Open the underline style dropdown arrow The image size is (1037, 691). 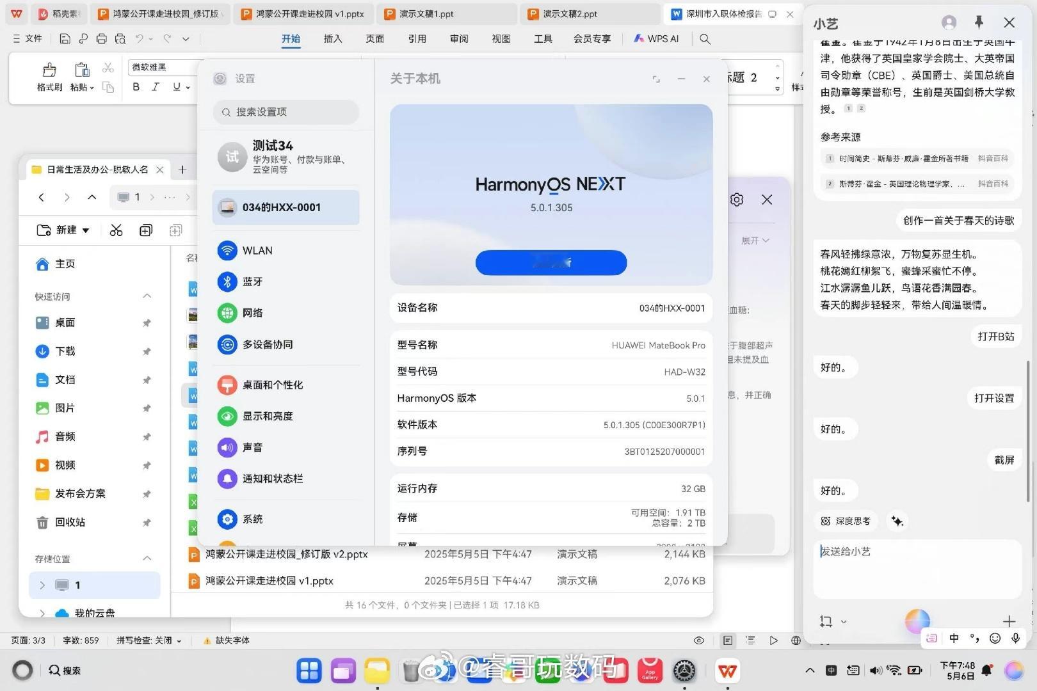188,88
